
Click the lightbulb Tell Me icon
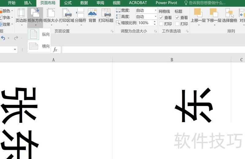186,3
